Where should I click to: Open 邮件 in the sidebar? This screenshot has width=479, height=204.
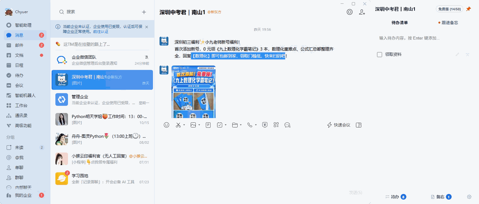pos(25,45)
